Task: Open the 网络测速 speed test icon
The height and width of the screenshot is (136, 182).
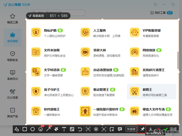Action: (x=134, y=52)
